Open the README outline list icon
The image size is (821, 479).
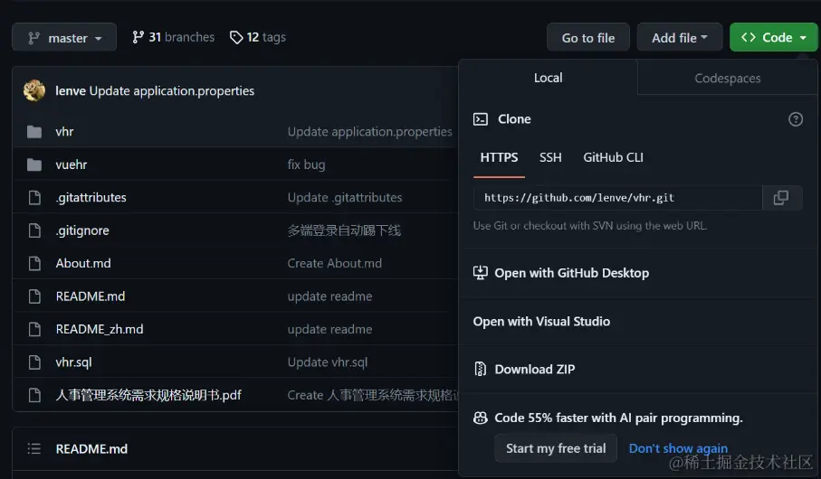(34, 448)
